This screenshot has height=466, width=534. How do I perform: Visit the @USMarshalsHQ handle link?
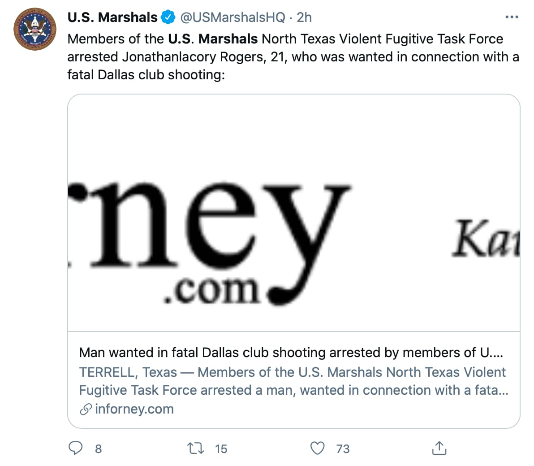(x=233, y=17)
